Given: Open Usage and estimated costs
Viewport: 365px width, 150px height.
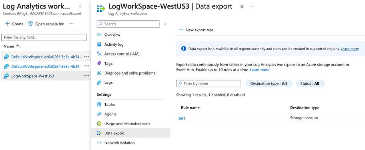Looking at the screenshot, I should click(127, 124).
